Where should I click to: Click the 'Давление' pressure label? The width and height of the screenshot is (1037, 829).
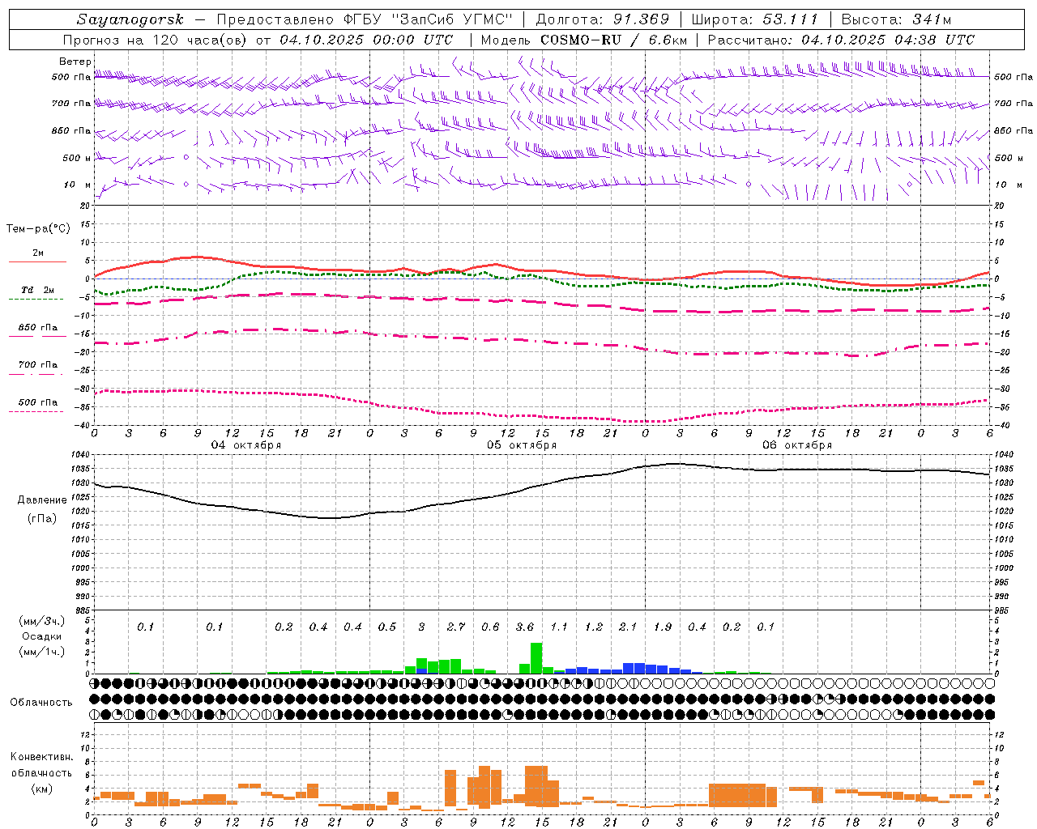pyautogui.click(x=42, y=500)
